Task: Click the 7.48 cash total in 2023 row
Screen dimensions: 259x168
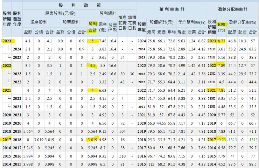Action: point(103,41)
